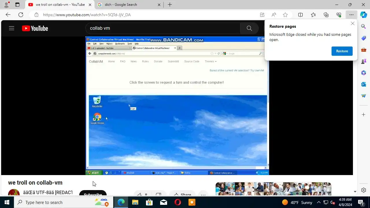Switch to the 'we troll on collab-vm' tab

point(60,5)
